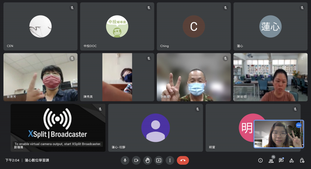The width and height of the screenshot is (311, 169).
Task: Open the meeting details info icon
Action: pos(260,160)
